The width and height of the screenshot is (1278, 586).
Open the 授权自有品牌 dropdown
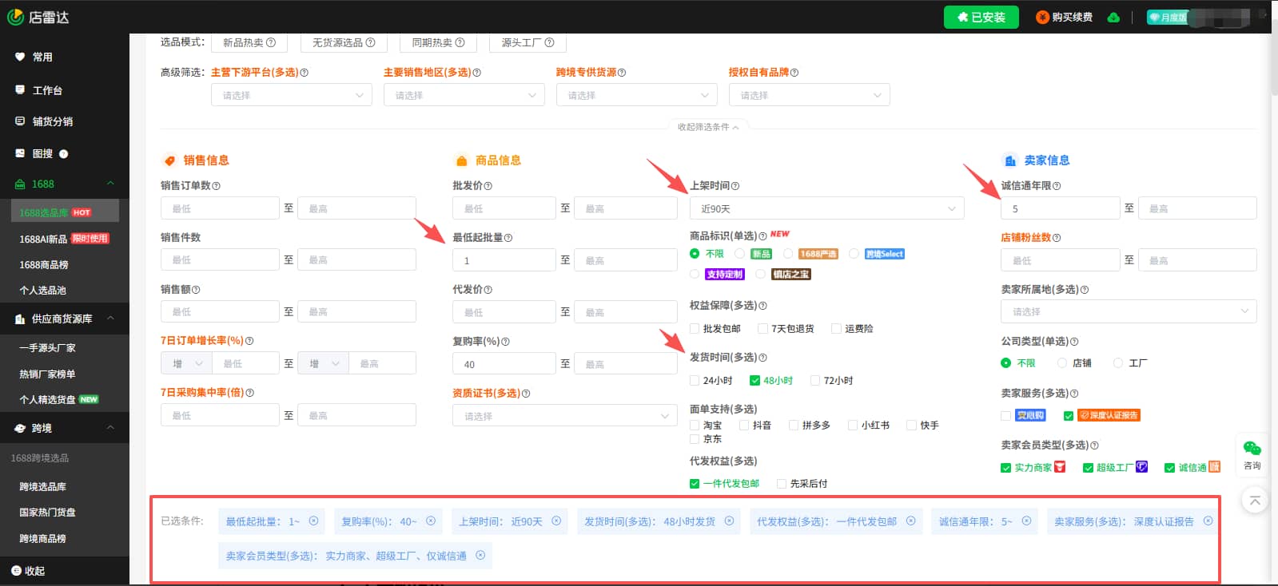(810, 95)
